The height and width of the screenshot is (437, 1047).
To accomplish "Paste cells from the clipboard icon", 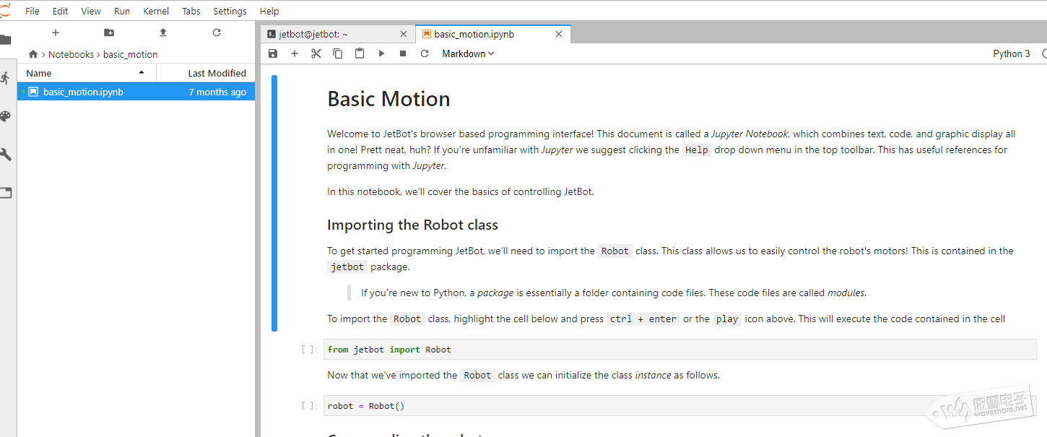I will click(x=360, y=53).
